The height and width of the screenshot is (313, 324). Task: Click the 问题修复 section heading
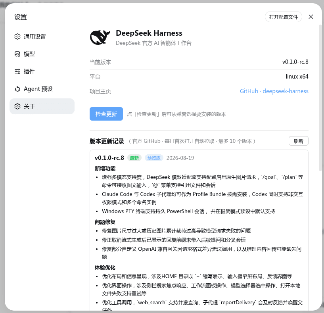(105, 222)
